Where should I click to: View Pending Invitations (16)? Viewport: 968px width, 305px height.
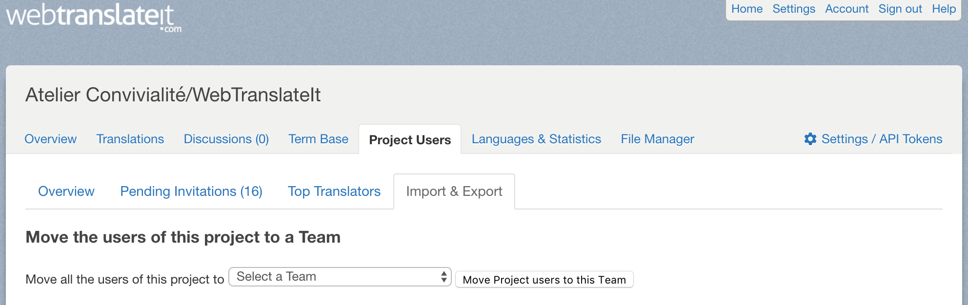click(191, 191)
